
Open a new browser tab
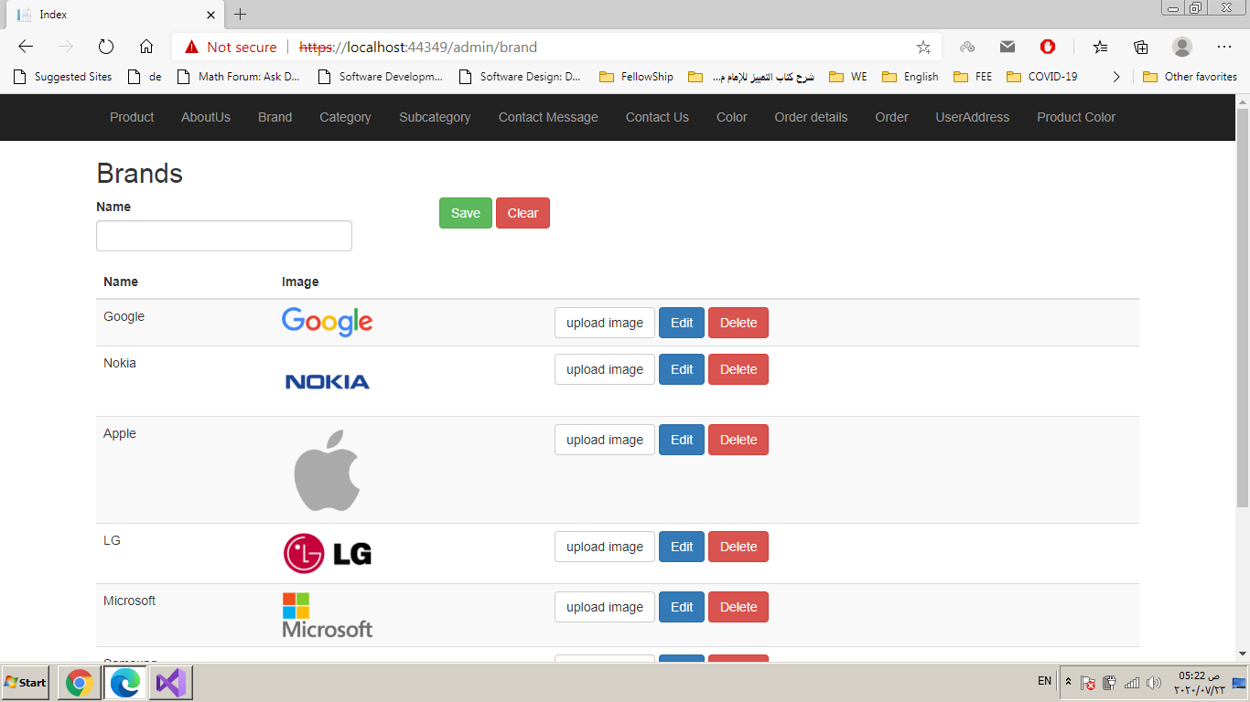coord(241,15)
